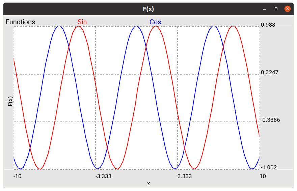Close the F(x) window
The image size is (297, 191).
pos(287,9)
